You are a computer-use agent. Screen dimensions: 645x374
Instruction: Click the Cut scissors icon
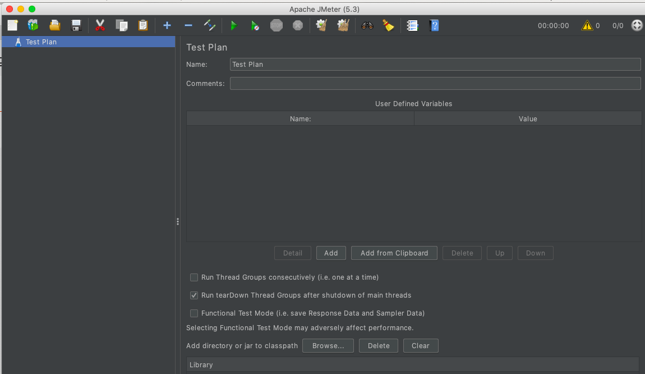(x=100, y=25)
